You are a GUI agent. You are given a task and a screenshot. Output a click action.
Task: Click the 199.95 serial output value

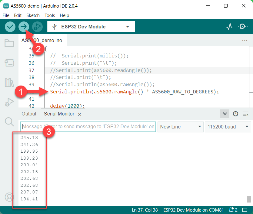[29, 151]
